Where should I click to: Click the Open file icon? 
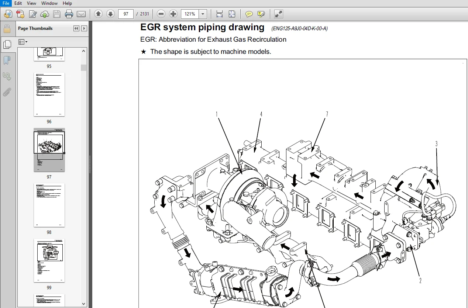pyautogui.click(x=8, y=14)
